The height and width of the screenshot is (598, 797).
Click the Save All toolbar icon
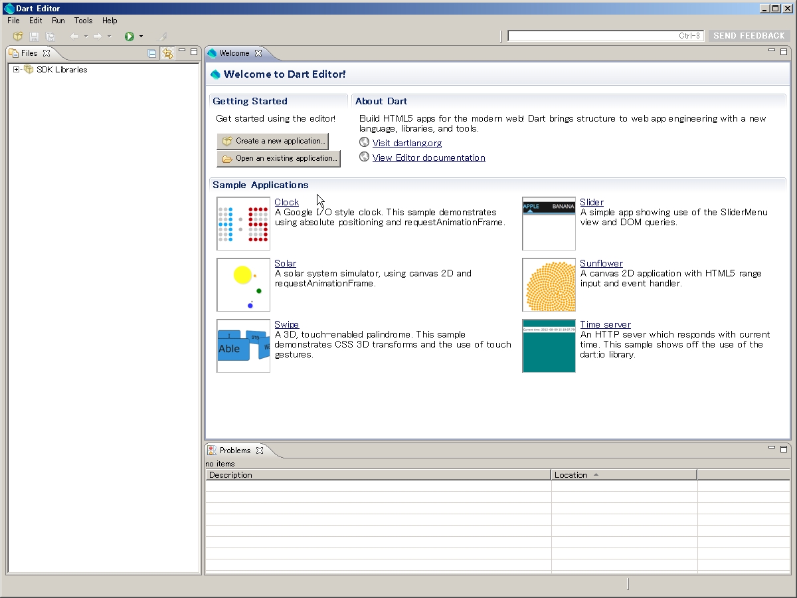(x=50, y=37)
